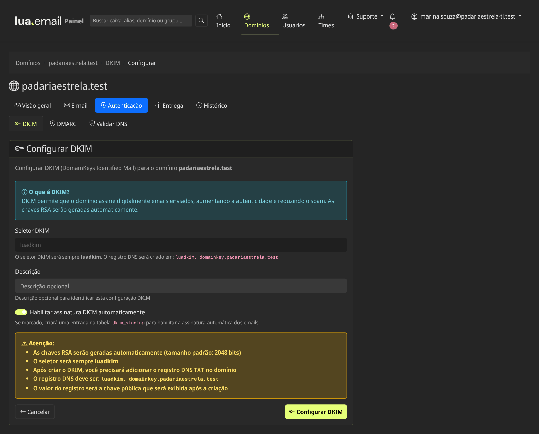Click the search magnifier icon button
Viewport: 539px width, 434px height.
pos(201,21)
